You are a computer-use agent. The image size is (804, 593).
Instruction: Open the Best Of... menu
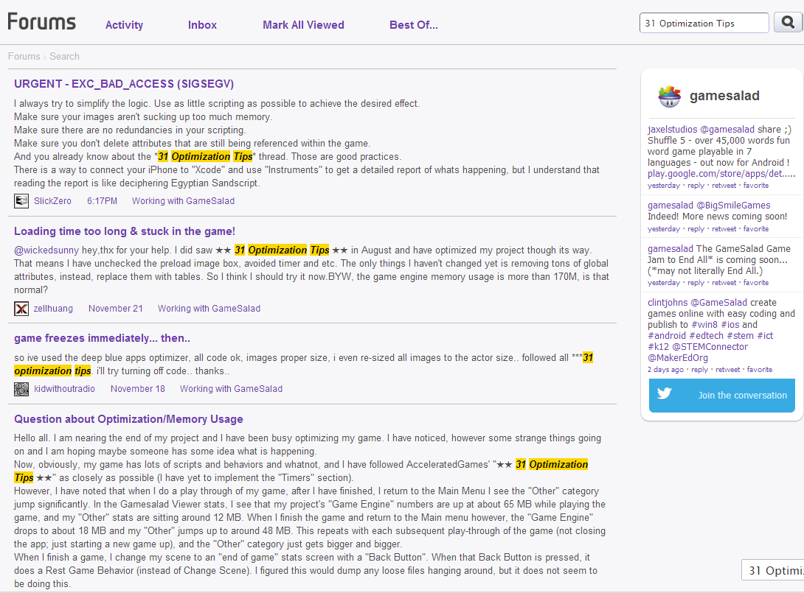pyautogui.click(x=414, y=25)
